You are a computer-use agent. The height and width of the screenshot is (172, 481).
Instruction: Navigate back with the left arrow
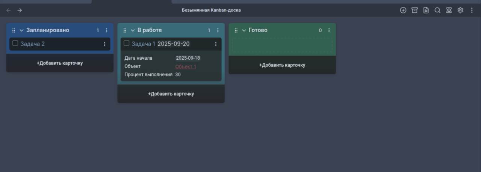pos(9,11)
